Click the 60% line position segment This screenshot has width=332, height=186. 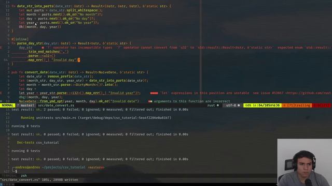[x=262, y=105]
